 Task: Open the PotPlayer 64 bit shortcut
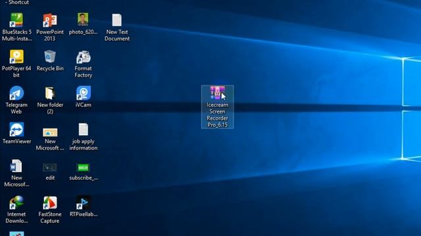click(x=16, y=56)
